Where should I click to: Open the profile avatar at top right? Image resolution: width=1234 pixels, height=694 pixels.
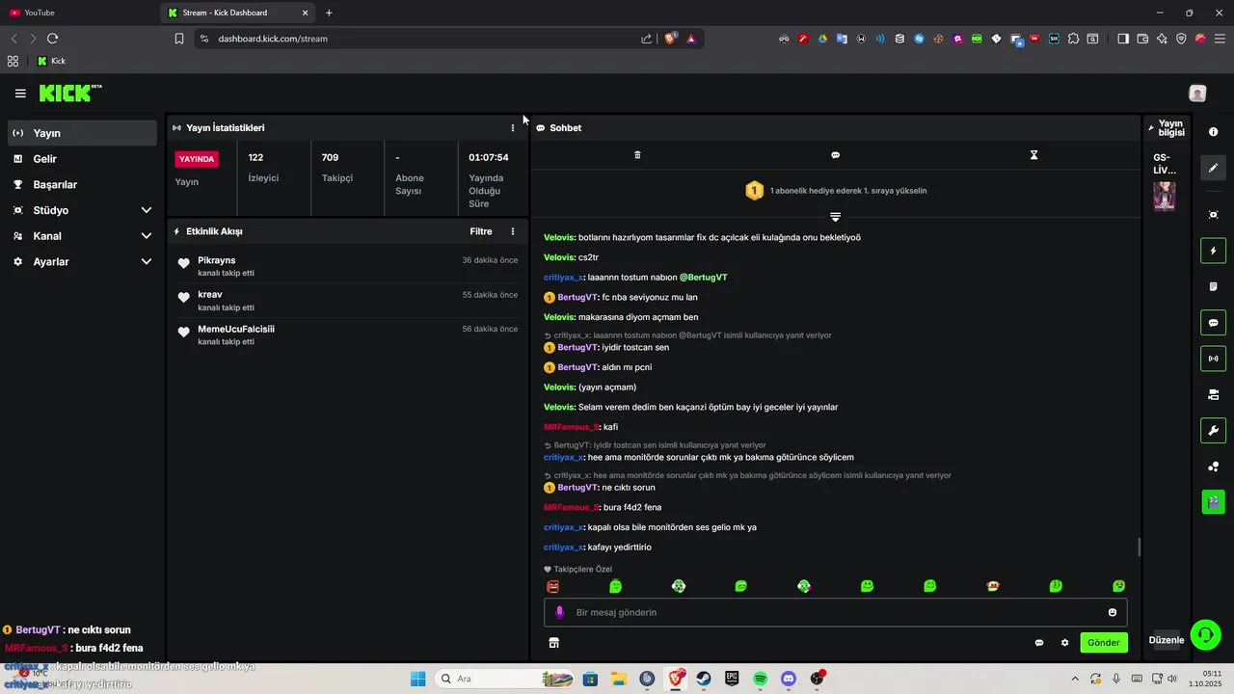tap(1197, 93)
